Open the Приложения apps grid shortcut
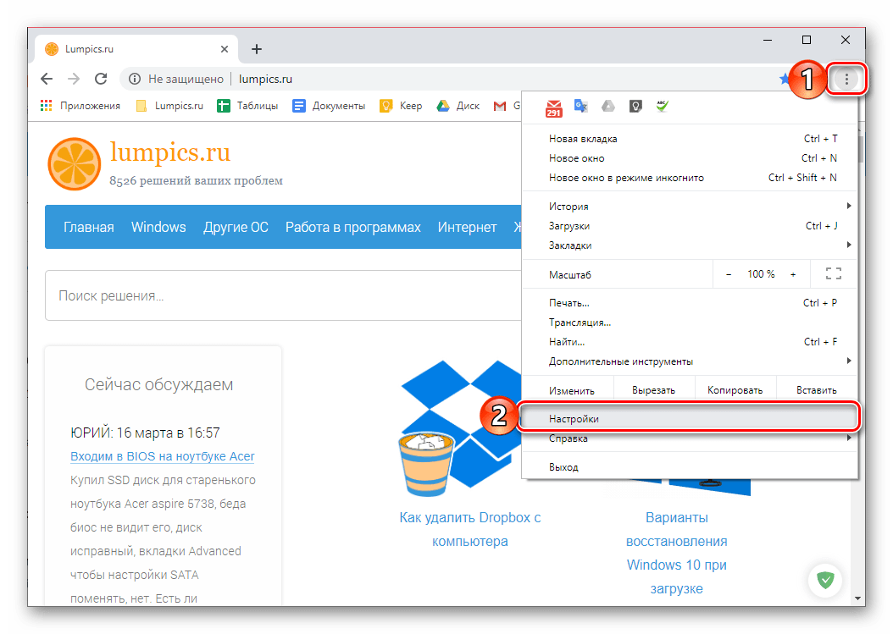 pyautogui.click(x=80, y=106)
